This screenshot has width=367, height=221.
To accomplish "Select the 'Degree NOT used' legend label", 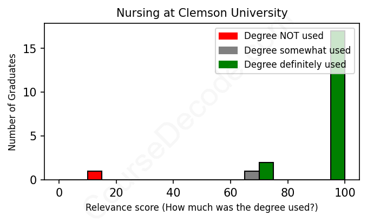I will (x=284, y=36).
